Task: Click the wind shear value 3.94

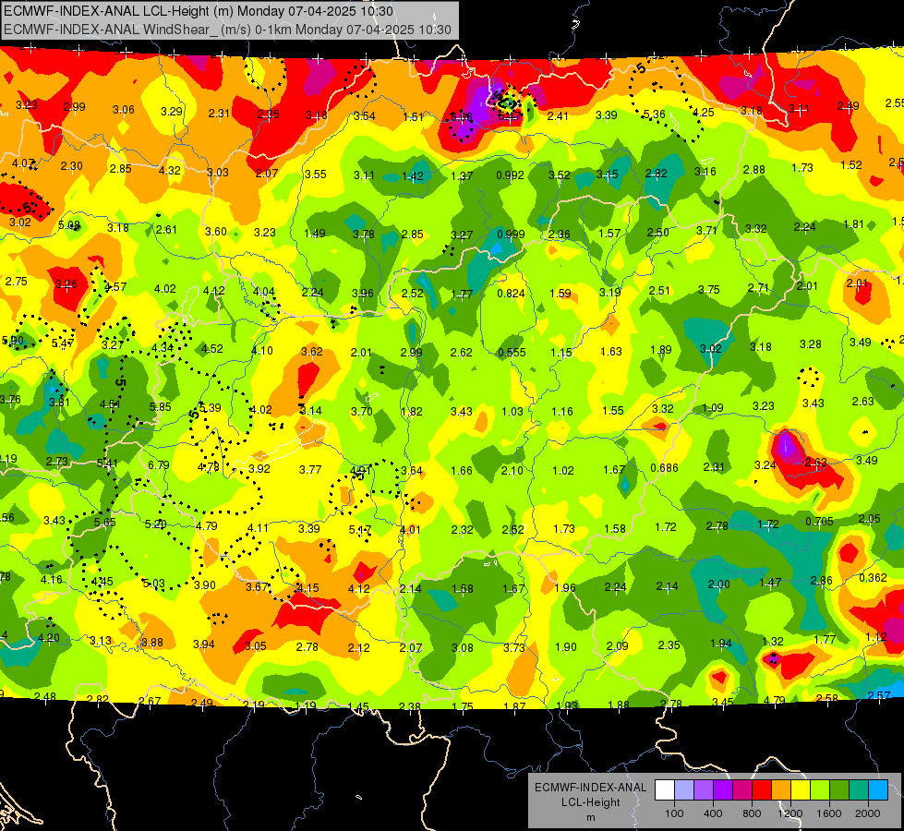Action: (x=203, y=644)
